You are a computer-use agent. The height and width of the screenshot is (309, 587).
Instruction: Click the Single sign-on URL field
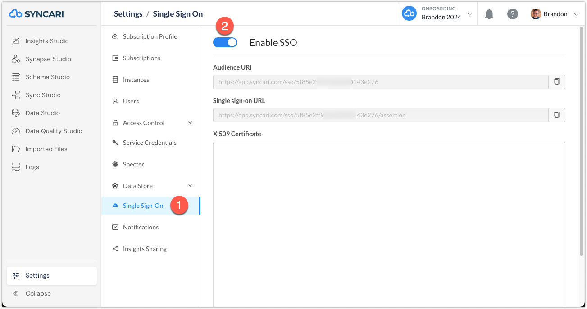click(x=381, y=115)
